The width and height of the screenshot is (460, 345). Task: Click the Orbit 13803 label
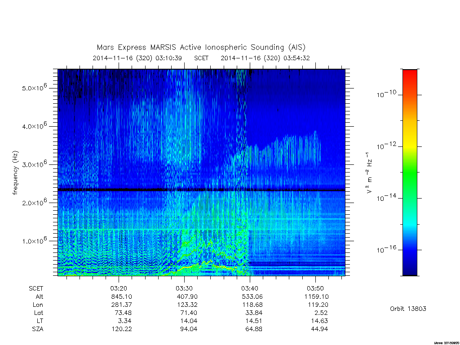point(408,309)
